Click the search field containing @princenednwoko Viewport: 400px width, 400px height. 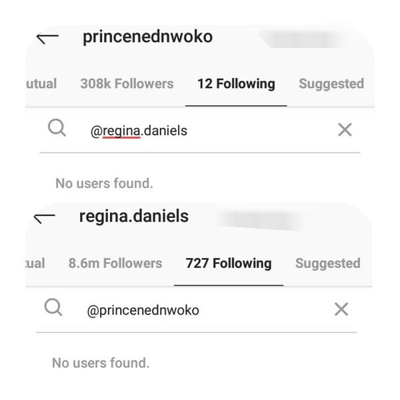200,310
